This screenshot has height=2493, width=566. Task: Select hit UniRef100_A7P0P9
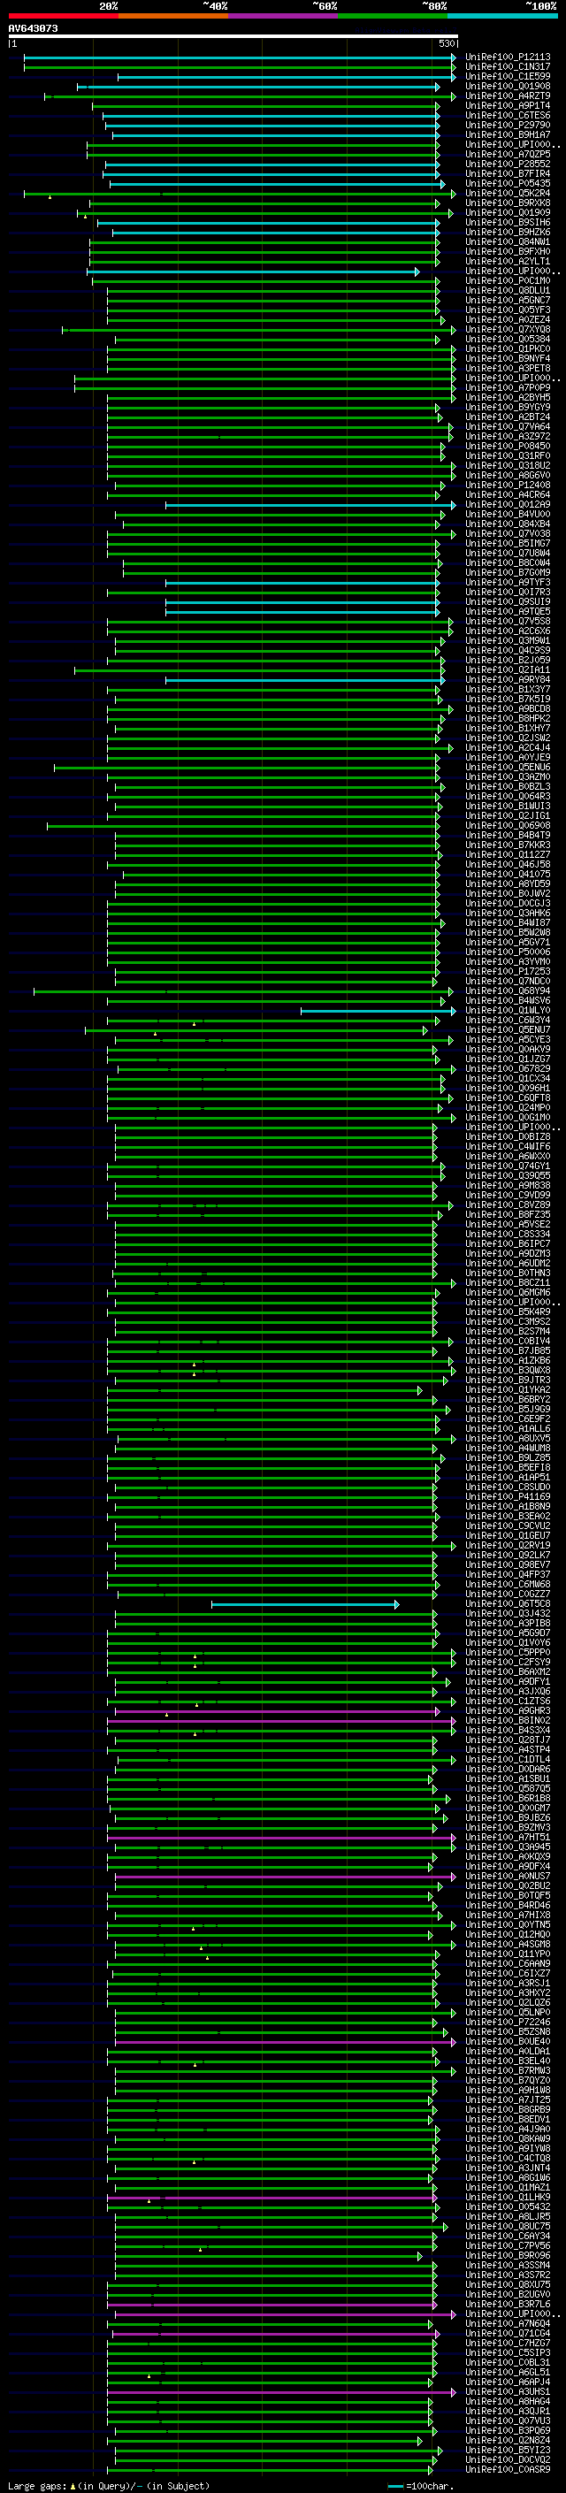[508, 388]
